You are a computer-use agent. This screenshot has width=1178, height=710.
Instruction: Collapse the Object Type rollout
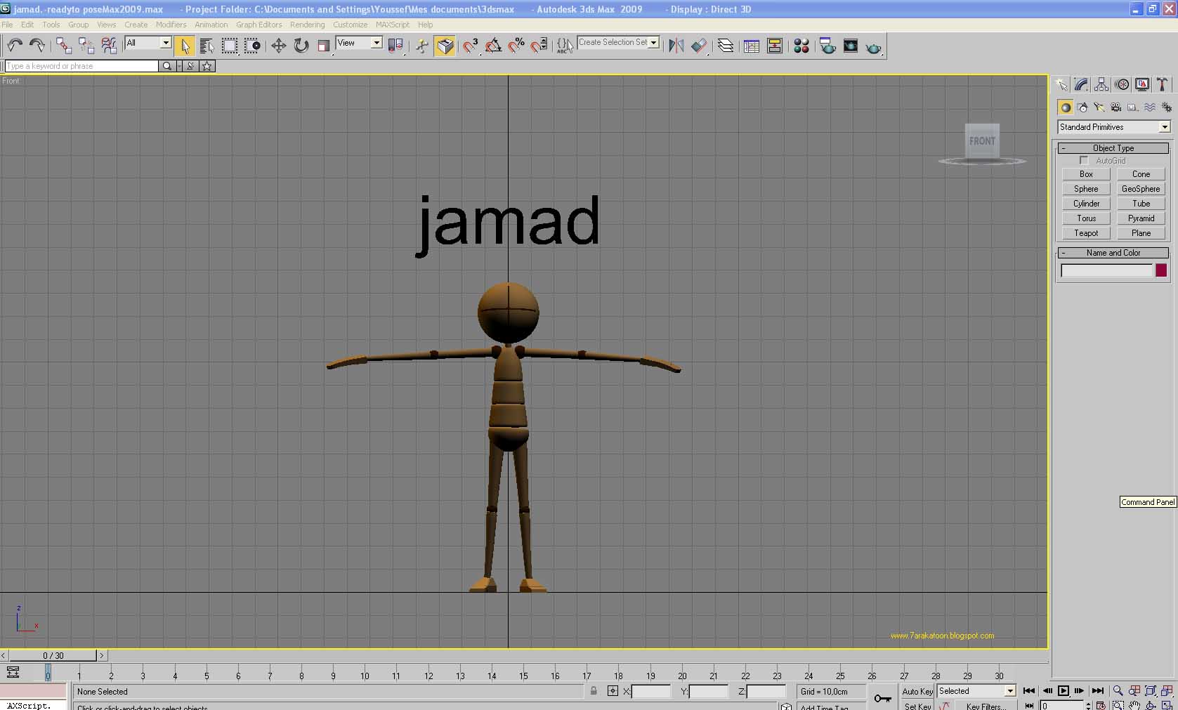click(1113, 148)
